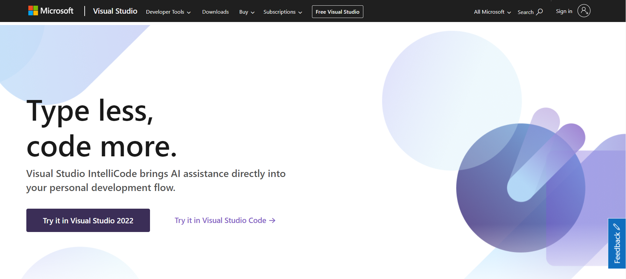Click the Search label in header
The height and width of the screenshot is (279, 626).
click(525, 12)
